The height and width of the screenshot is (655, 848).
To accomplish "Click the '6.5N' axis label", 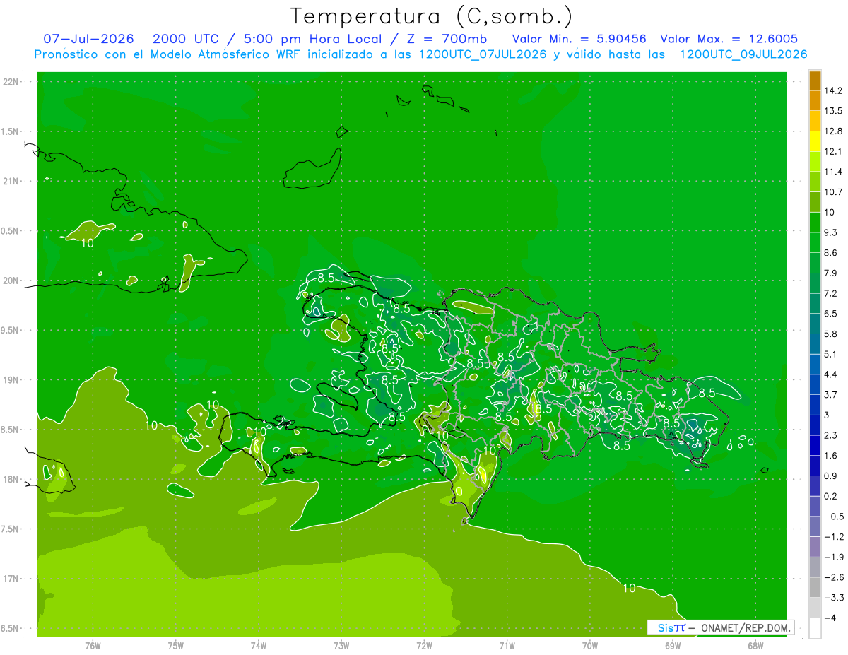I will point(10,629).
